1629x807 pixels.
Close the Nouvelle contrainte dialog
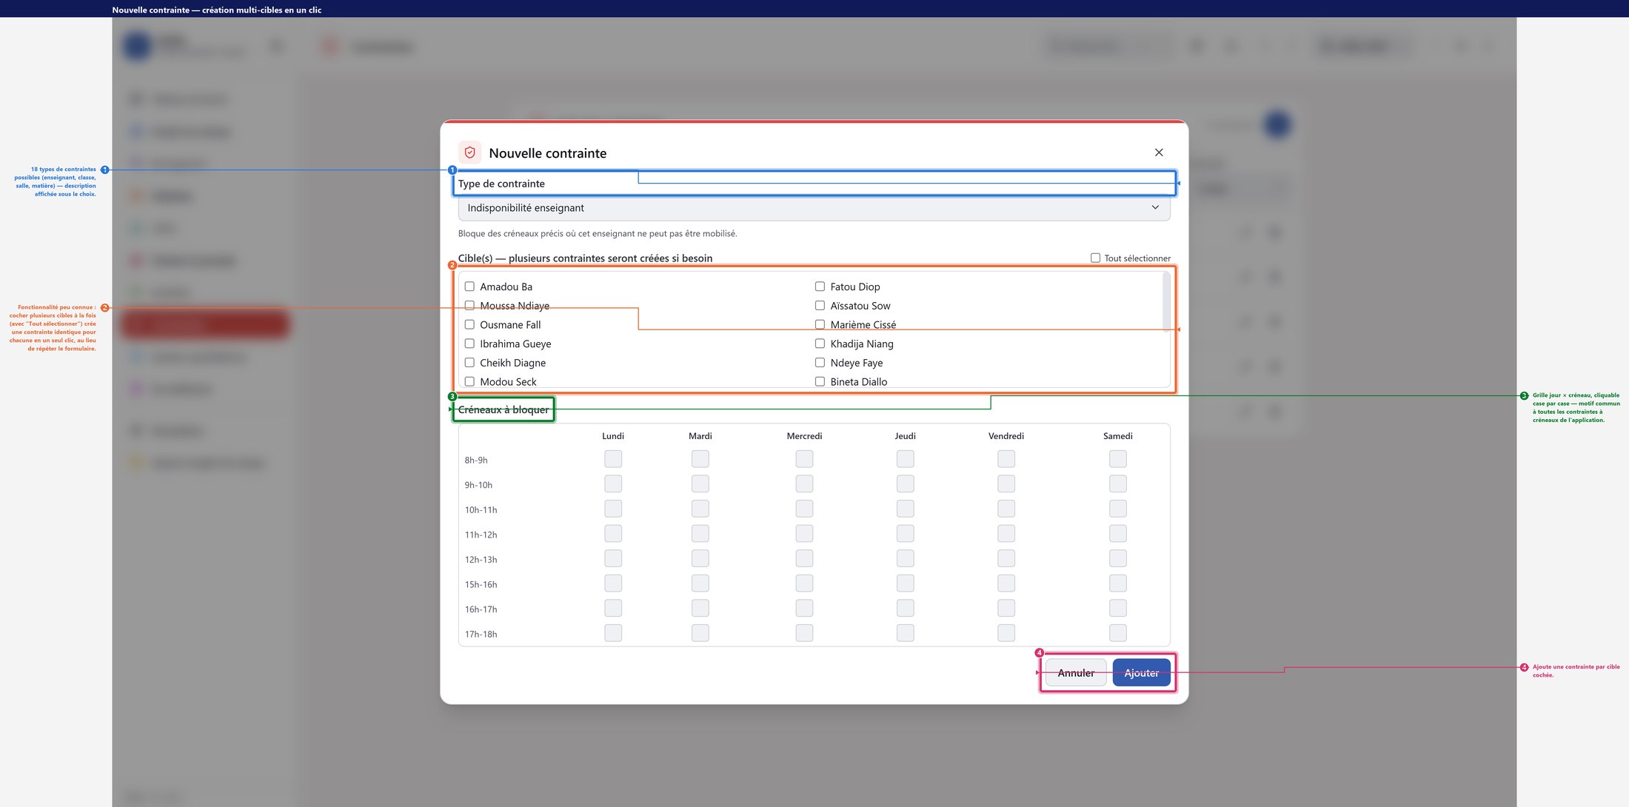click(1159, 153)
